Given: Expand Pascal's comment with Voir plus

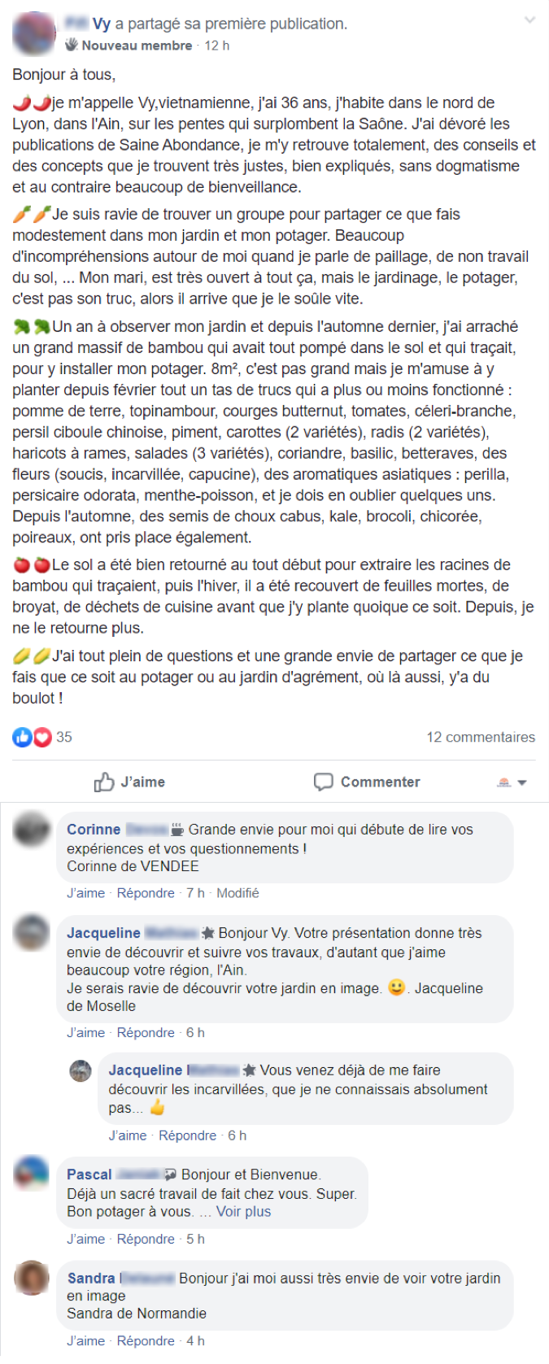Looking at the screenshot, I should pyautogui.click(x=243, y=1211).
